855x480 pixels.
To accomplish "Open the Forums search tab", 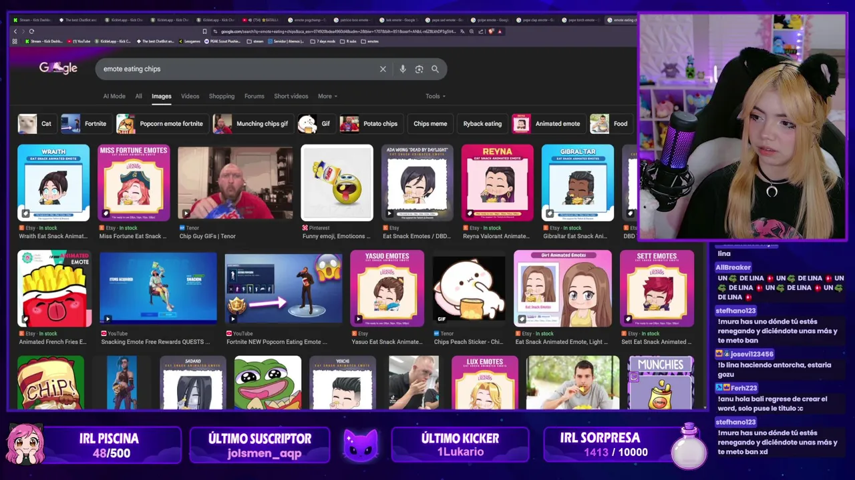I will click(x=254, y=96).
